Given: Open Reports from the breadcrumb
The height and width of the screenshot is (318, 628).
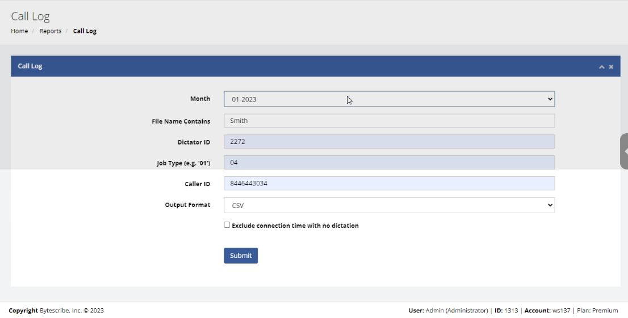Looking at the screenshot, I should (x=51, y=31).
